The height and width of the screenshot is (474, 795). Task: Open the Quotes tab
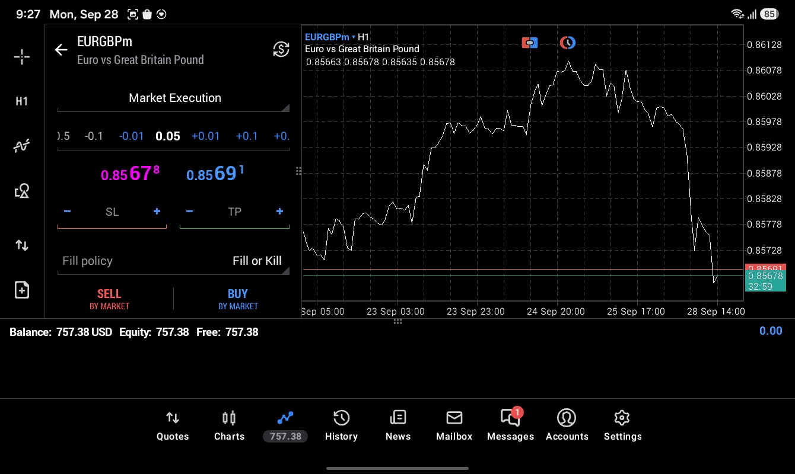(x=173, y=426)
